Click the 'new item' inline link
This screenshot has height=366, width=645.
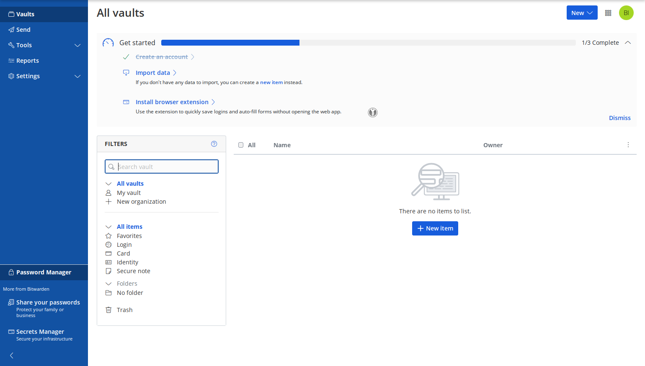tap(271, 82)
